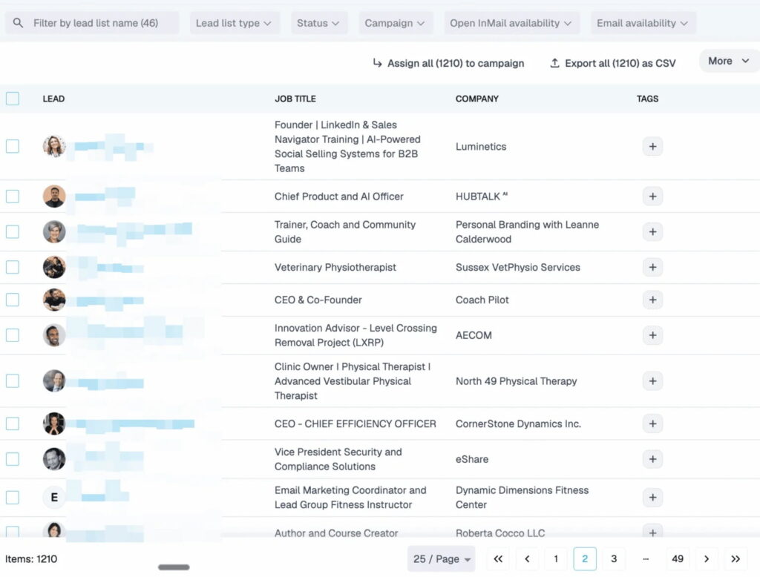Viewport: 760px width, 577px height.
Task: Add tag to Sussex VetPhysio Services row
Action: 652,267
